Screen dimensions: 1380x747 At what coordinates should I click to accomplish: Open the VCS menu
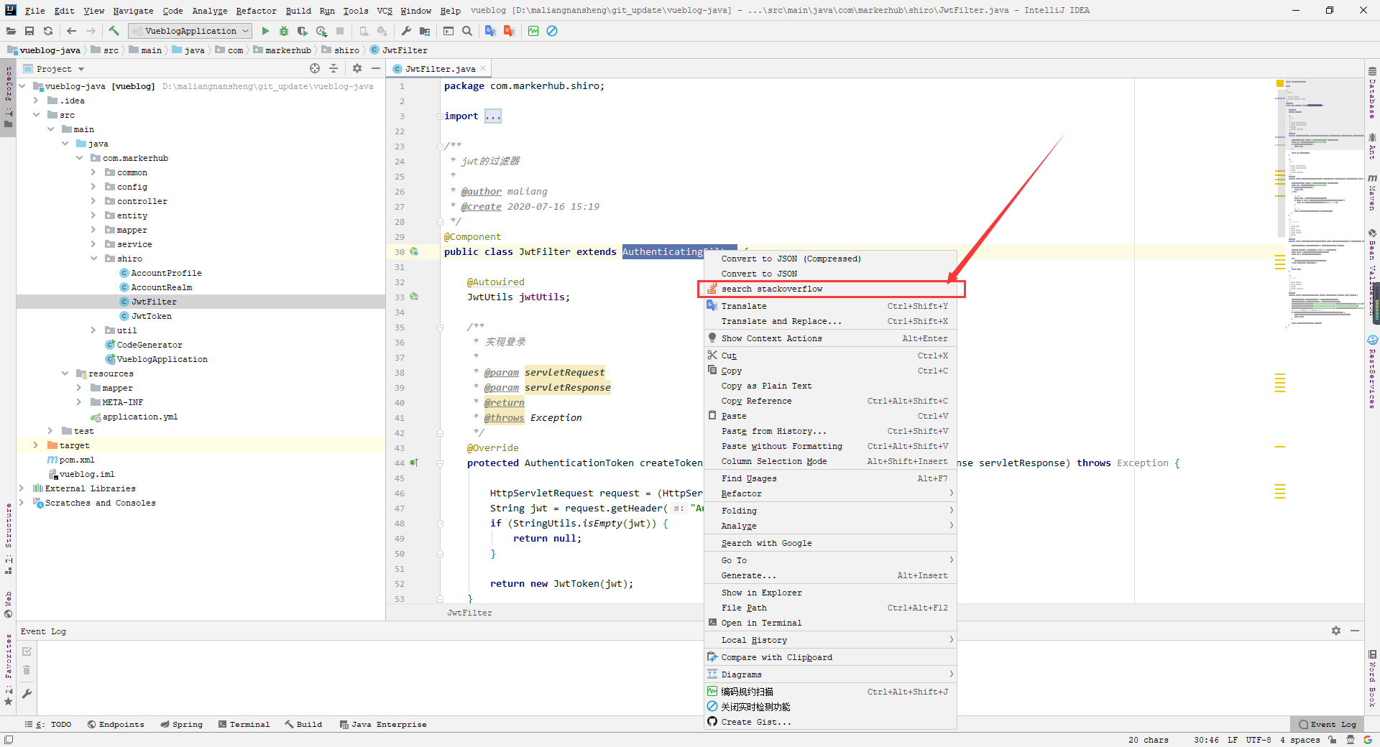pos(385,11)
